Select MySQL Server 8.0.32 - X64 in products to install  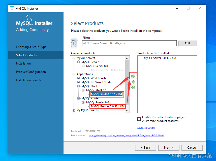point(160,58)
